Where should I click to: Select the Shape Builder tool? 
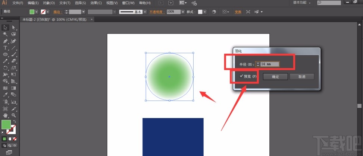coord(5,81)
